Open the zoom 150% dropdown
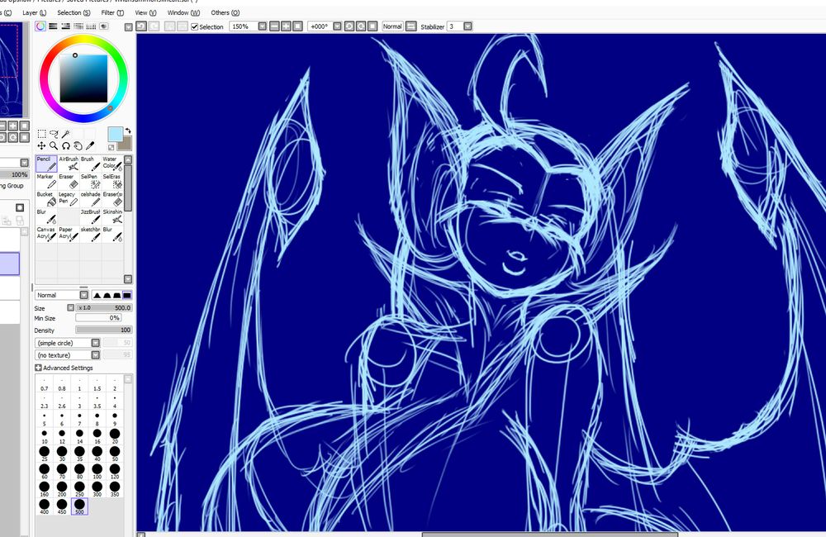The image size is (826, 537). [263, 26]
